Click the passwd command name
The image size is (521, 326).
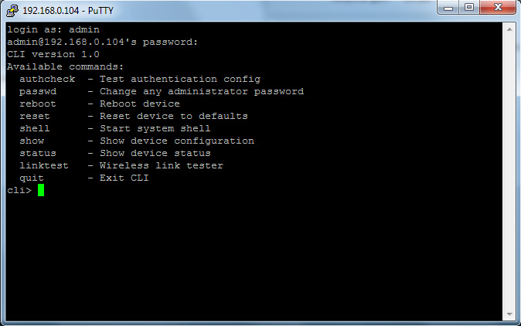[38, 92]
